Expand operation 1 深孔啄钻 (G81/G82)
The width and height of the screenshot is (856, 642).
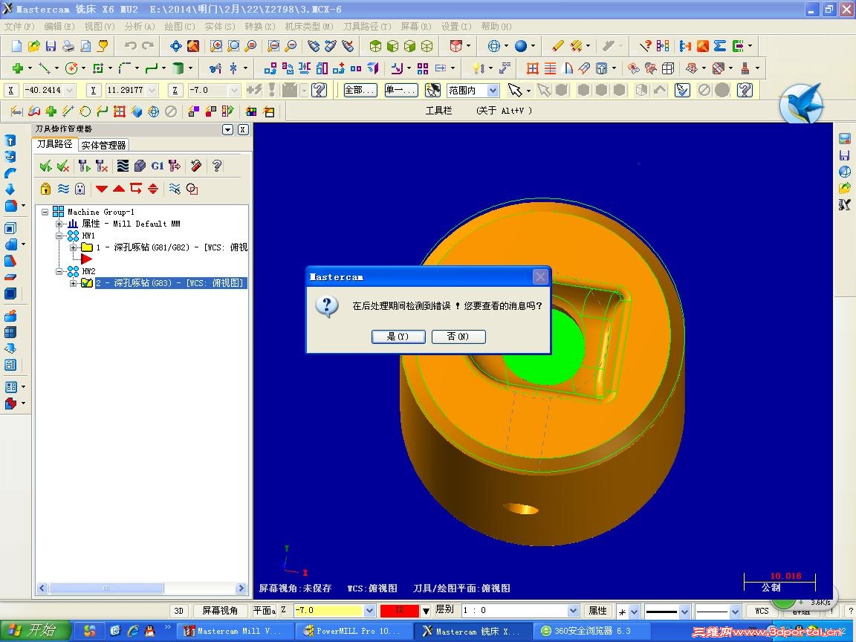73,247
